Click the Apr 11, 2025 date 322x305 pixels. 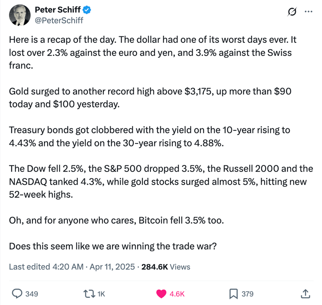pos(112,267)
